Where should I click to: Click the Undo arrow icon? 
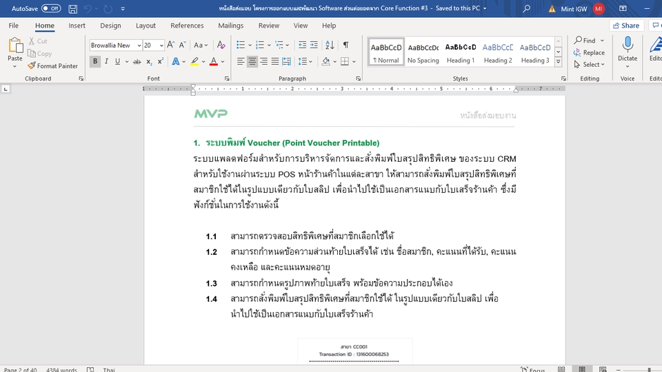pyautogui.click(x=88, y=8)
